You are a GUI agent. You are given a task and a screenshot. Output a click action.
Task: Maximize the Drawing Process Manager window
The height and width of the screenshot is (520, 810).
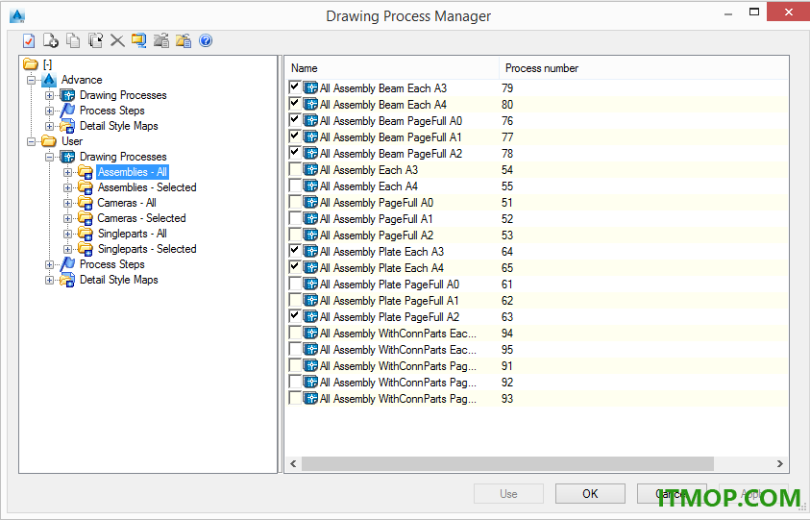pyautogui.click(x=754, y=12)
